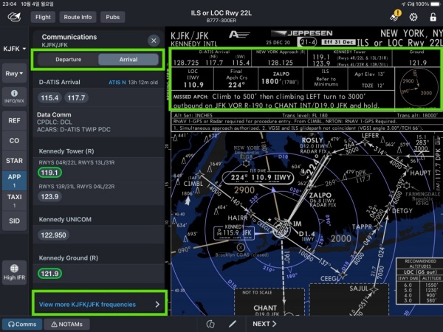Image resolution: width=443 pixels, height=332 pixels.
Task: Open the Route Info button
Action: 78,17
